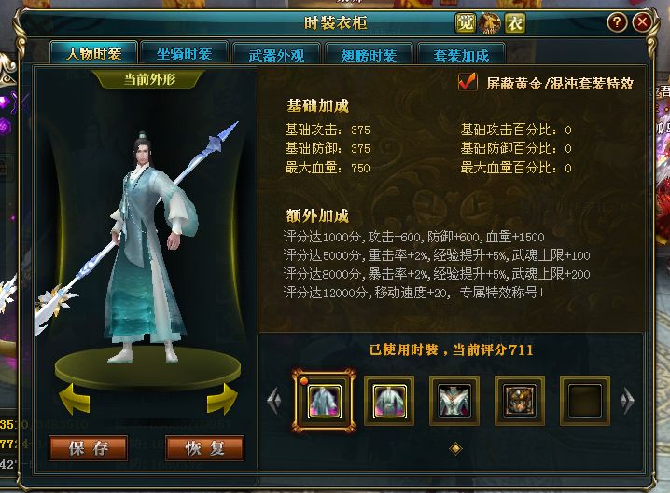
Task: Go to next costume page arrow
Action: tap(627, 401)
